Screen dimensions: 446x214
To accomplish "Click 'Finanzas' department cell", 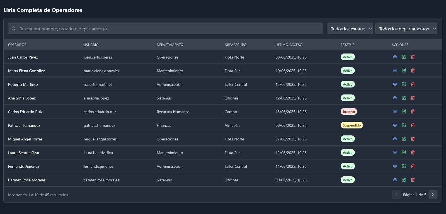I will pos(164,125).
